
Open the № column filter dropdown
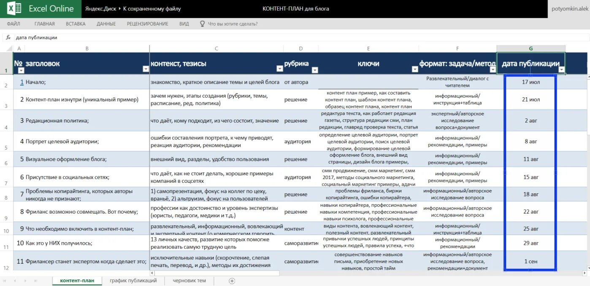[x=21, y=70]
